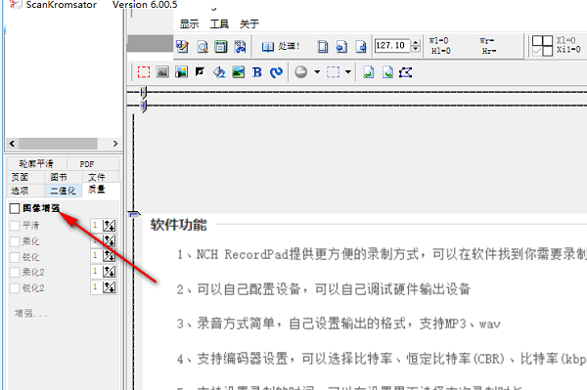Click the blue bold B icon
Image resolution: width=587 pixels, height=390 pixels.
click(x=257, y=71)
